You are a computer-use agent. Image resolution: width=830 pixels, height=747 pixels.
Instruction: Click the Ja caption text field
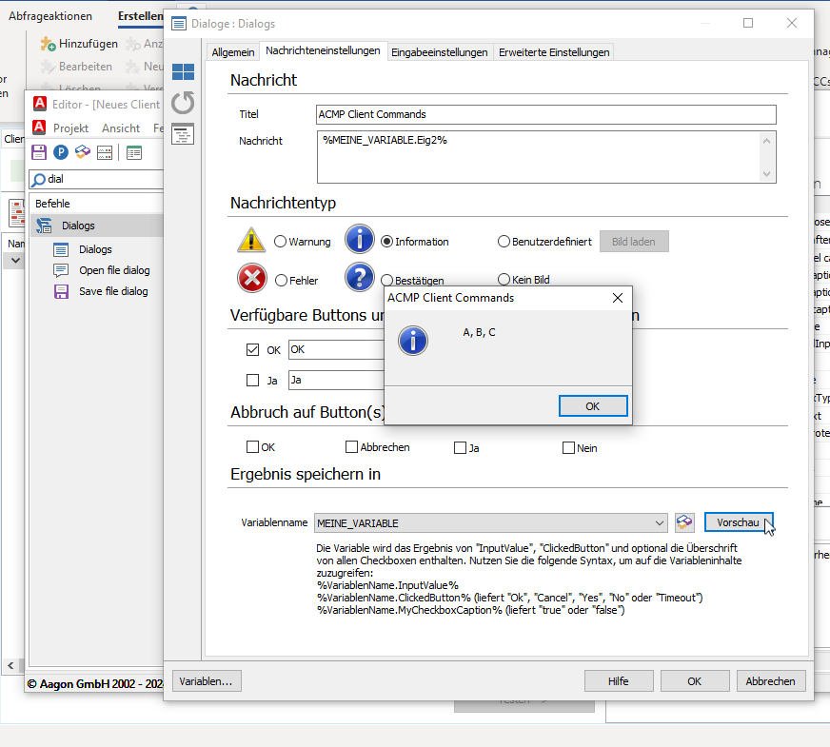pyautogui.click(x=336, y=381)
